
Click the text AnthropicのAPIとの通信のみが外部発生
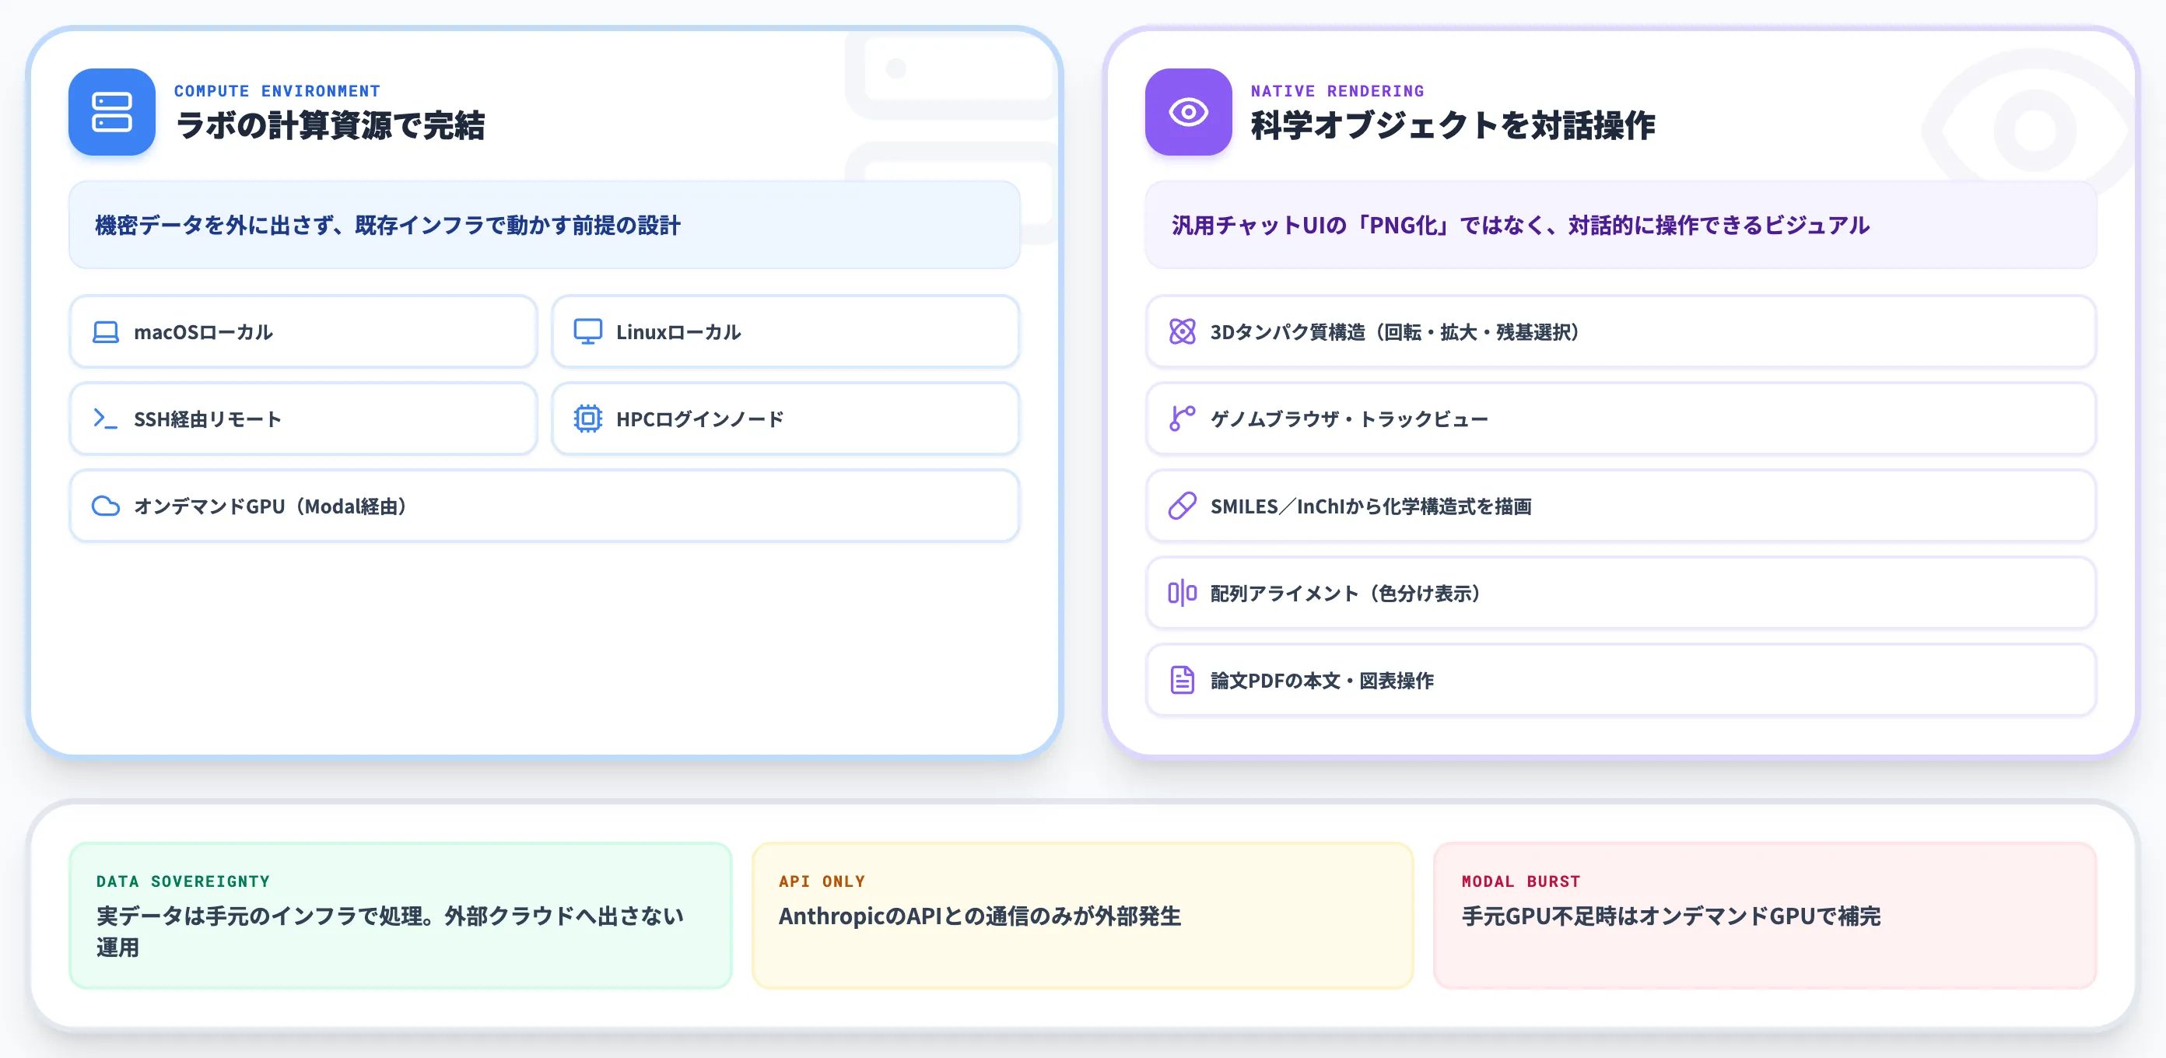coord(980,916)
